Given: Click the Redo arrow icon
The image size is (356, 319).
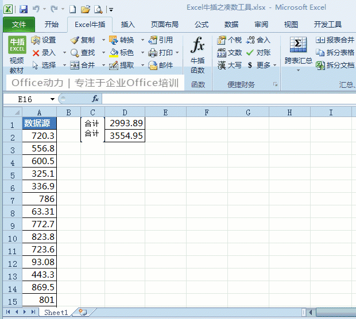Looking at the screenshot, I should (55, 9).
